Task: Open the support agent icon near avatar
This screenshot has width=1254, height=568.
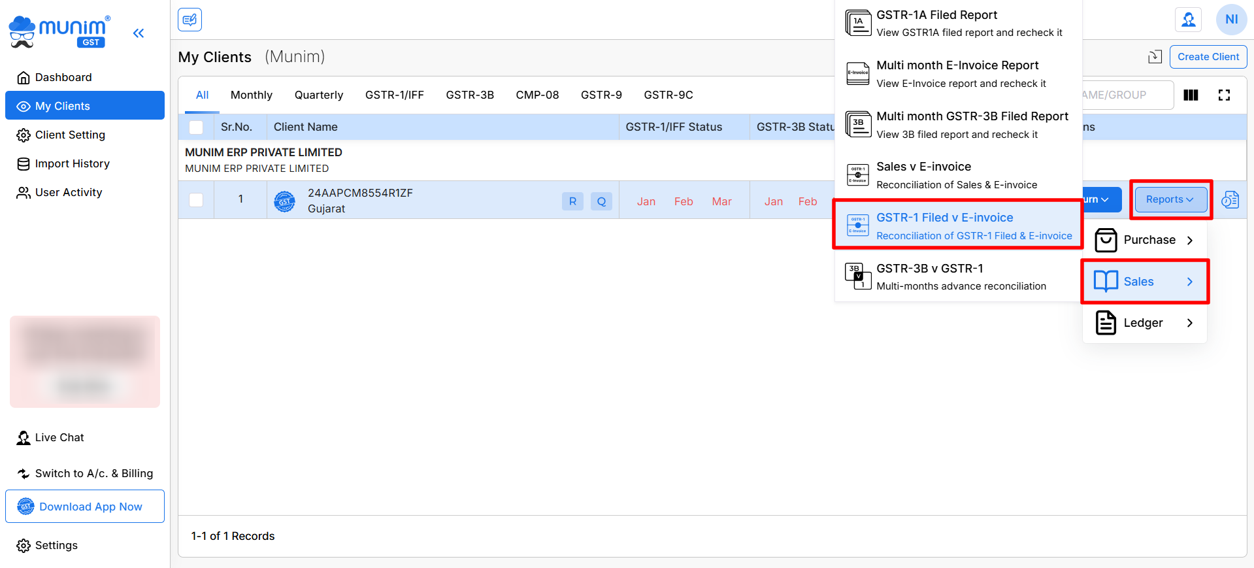Action: 1188,20
